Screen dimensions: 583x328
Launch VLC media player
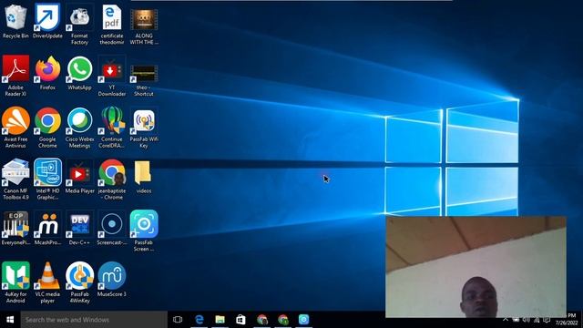47,282
